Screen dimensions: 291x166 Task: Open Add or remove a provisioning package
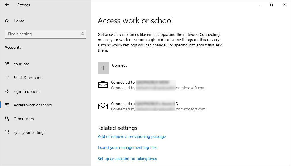pos(132,137)
